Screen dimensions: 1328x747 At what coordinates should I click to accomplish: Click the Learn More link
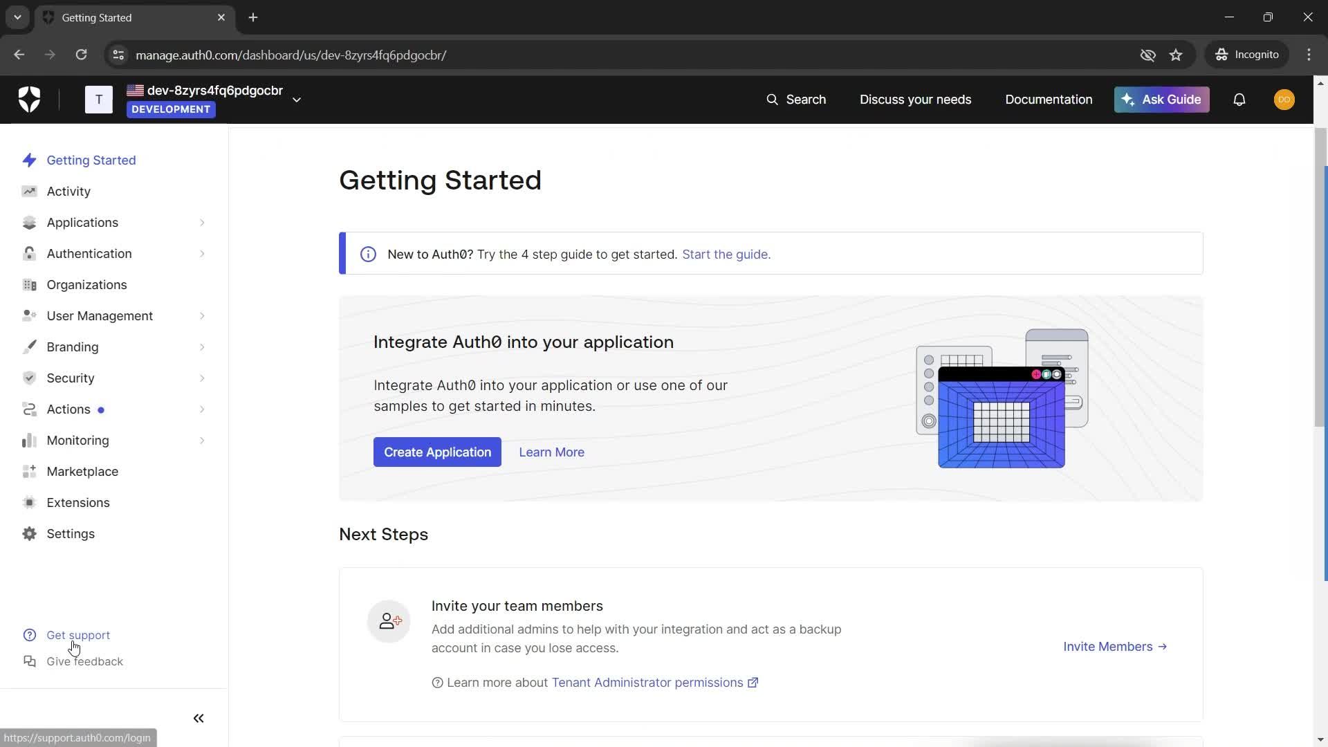pyautogui.click(x=551, y=452)
